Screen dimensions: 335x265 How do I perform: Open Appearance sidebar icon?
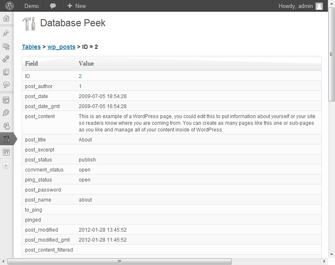tap(6, 100)
